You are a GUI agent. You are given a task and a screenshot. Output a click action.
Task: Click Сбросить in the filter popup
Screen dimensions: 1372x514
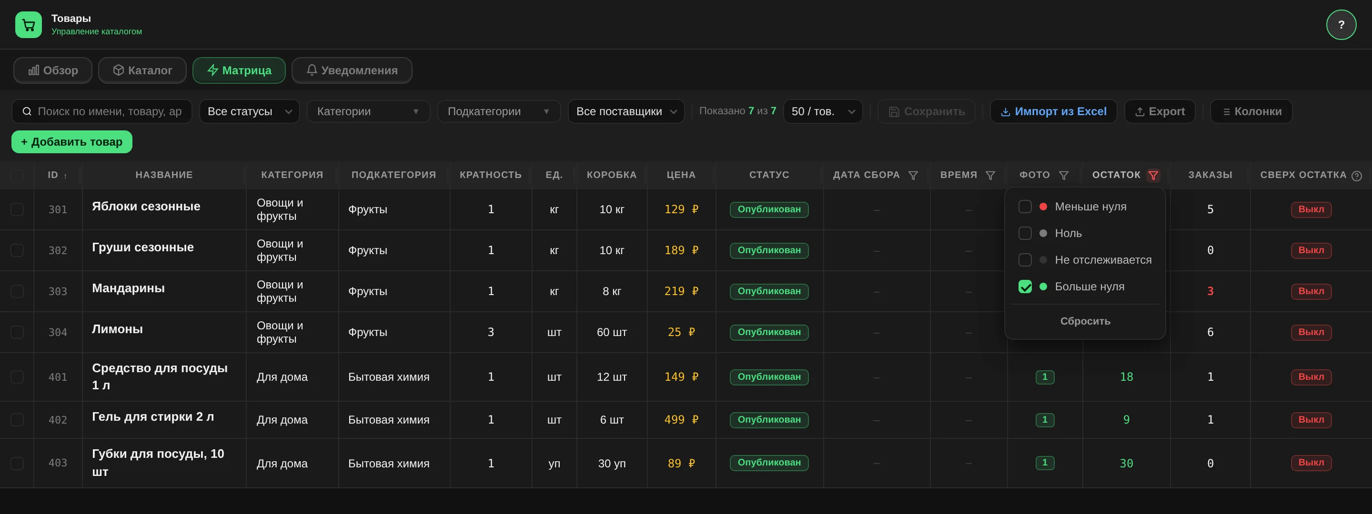pos(1085,321)
